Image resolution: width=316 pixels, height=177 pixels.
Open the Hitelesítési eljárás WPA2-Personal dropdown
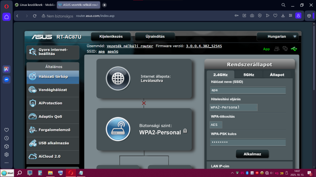[233, 107]
